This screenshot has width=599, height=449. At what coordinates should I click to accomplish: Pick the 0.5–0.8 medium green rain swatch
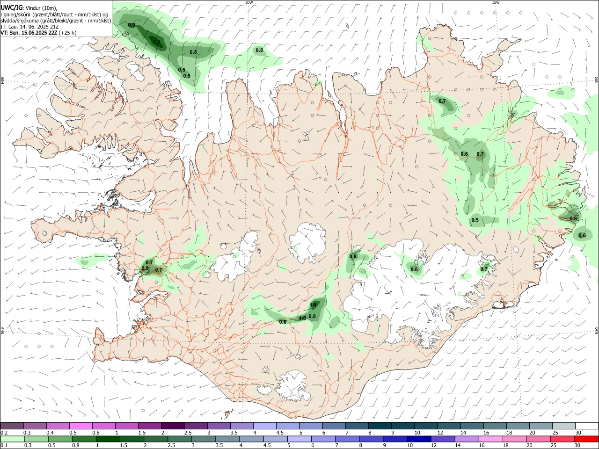tap(60, 439)
